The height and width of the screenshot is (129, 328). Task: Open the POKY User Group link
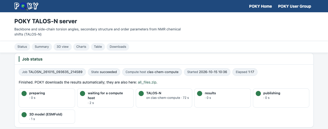(294, 6)
